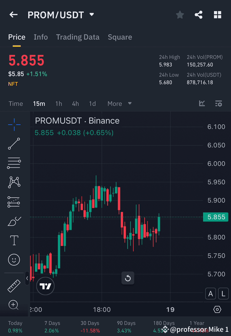Select the text annotation tool
Image resolution: width=231 pixels, height=336 pixels.
(14, 240)
